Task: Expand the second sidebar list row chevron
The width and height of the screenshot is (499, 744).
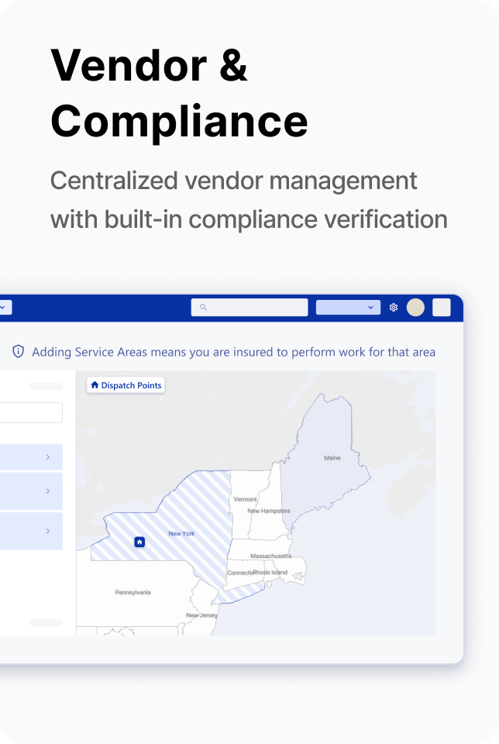Action: coord(47,491)
